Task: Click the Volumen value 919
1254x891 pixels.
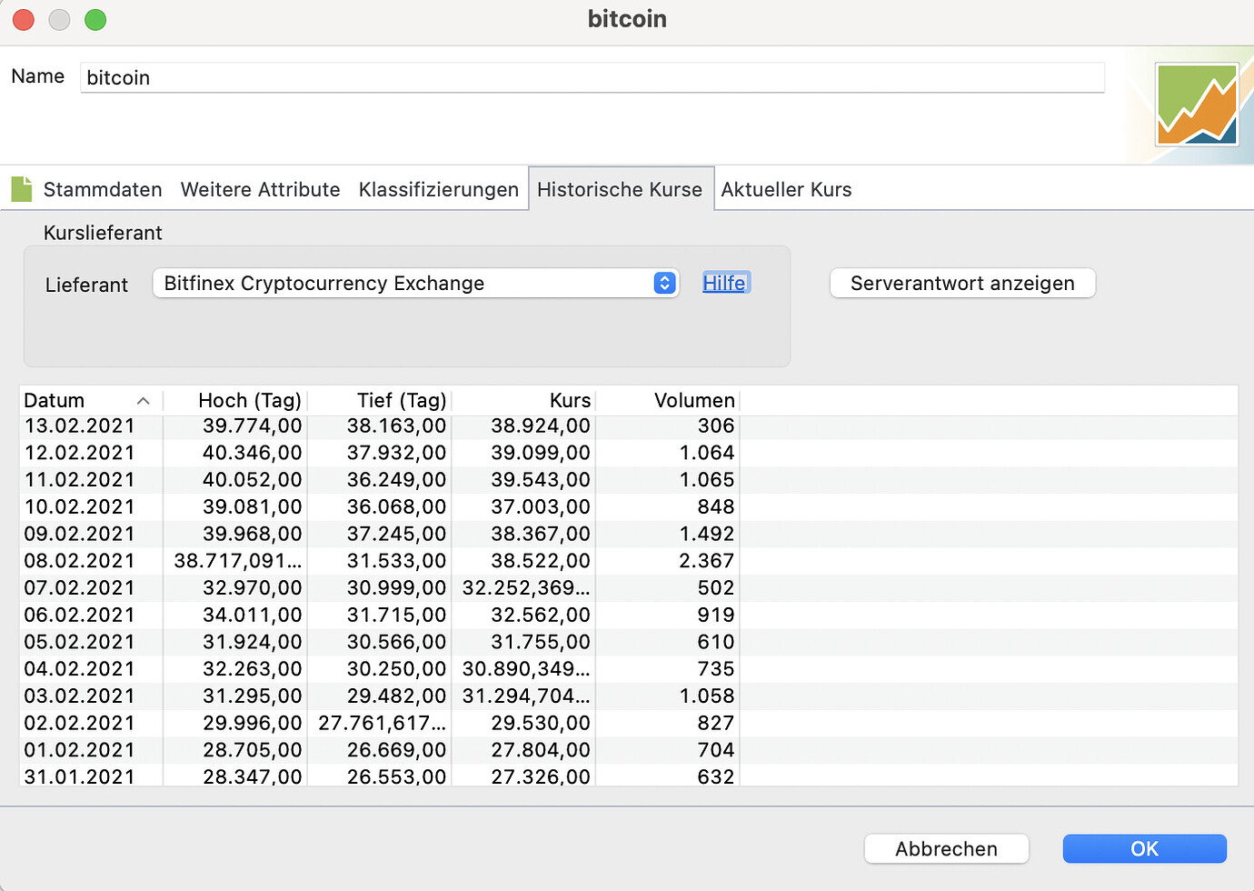Action: pyautogui.click(x=716, y=615)
